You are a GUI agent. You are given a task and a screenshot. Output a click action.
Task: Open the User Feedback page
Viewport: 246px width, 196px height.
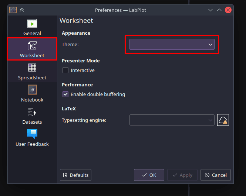(x=32, y=138)
